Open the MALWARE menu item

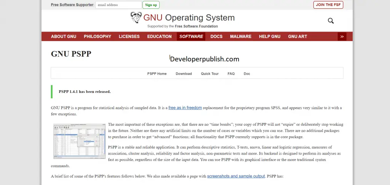coord(241,37)
